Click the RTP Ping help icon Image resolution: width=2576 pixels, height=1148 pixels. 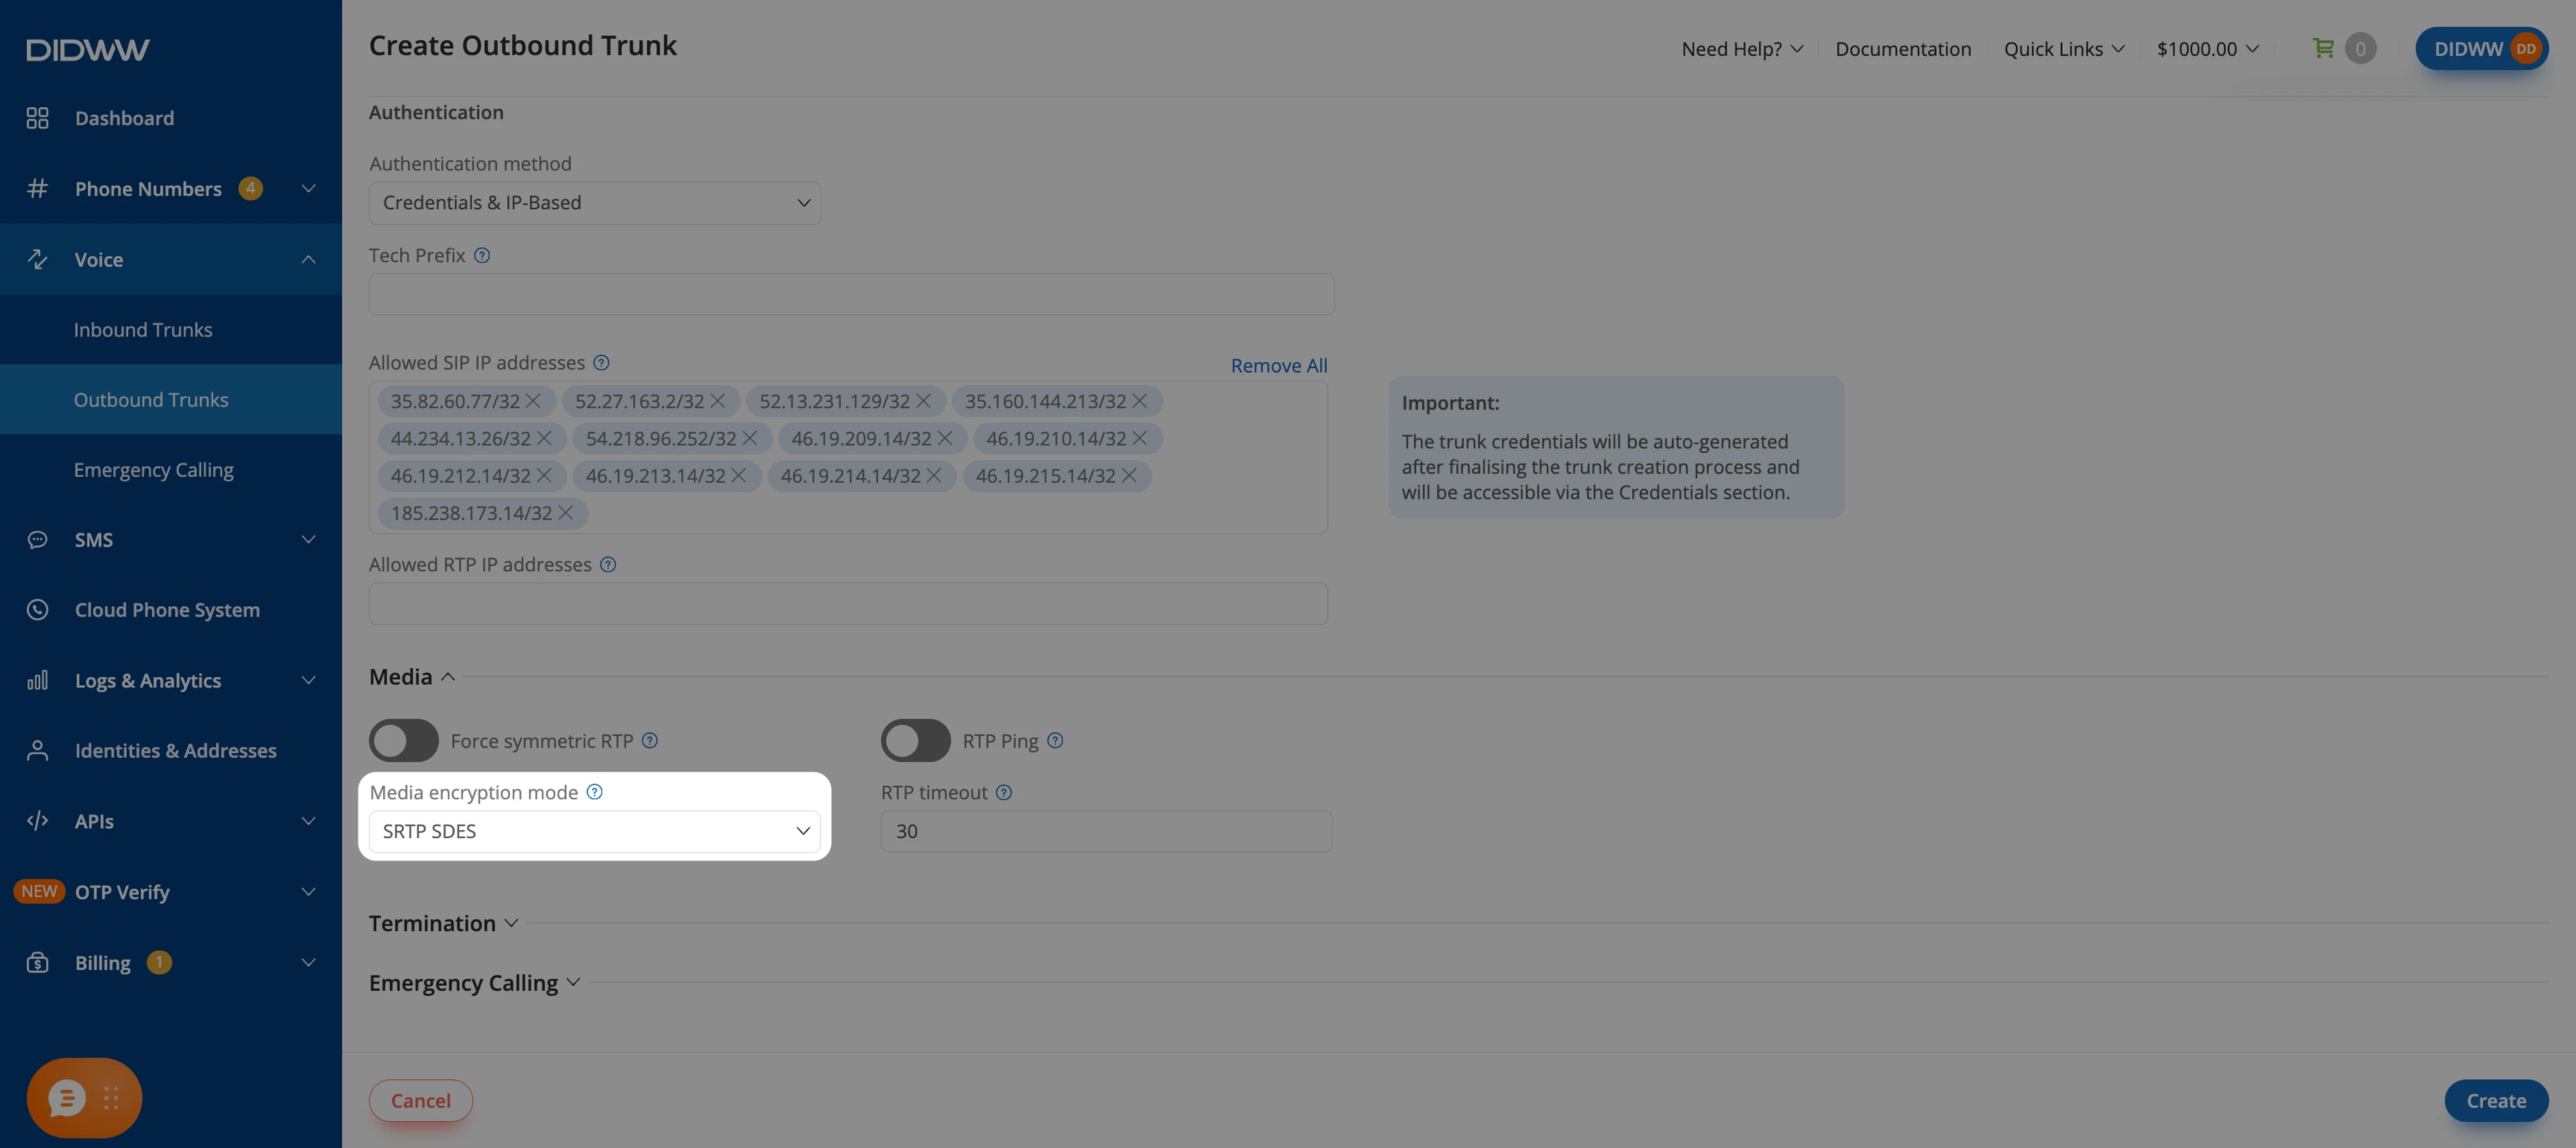click(1055, 741)
